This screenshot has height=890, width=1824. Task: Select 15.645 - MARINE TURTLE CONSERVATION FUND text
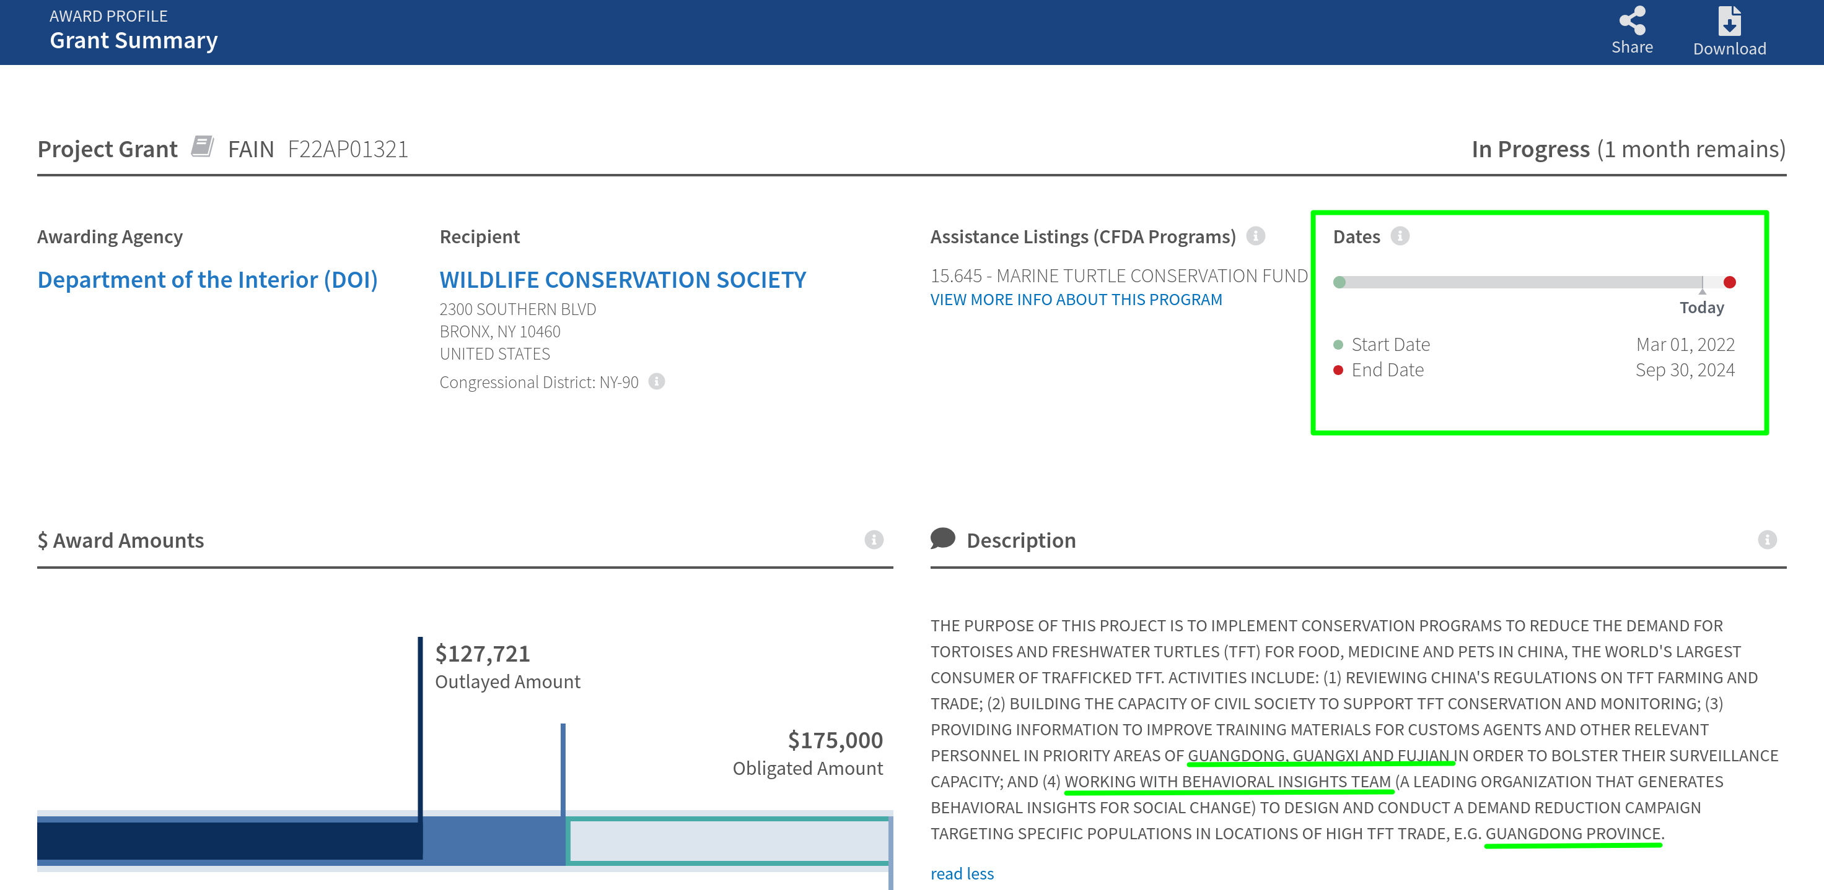pyautogui.click(x=1120, y=275)
